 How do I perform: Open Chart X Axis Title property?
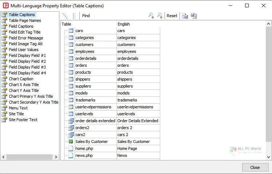[x=24, y=85]
